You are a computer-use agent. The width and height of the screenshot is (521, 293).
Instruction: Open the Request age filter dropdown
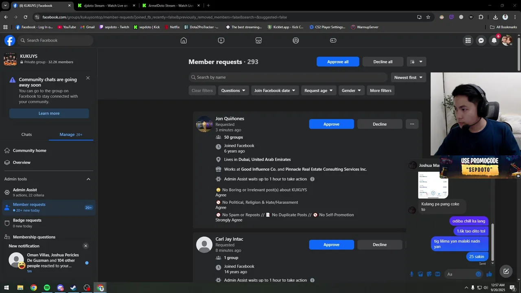pos(319,90)
